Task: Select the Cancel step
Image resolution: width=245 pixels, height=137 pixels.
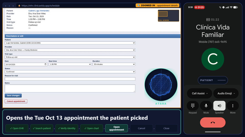Action: pos(141,128)
